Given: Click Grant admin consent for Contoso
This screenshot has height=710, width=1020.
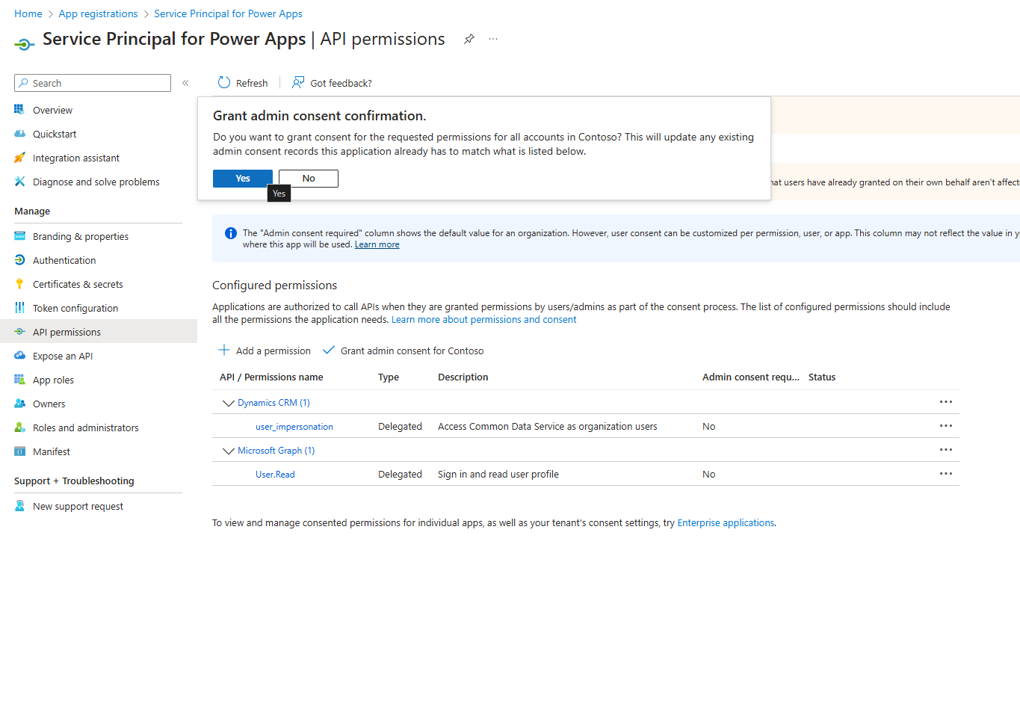Looking at the screenshot, I should coord(403,351).
